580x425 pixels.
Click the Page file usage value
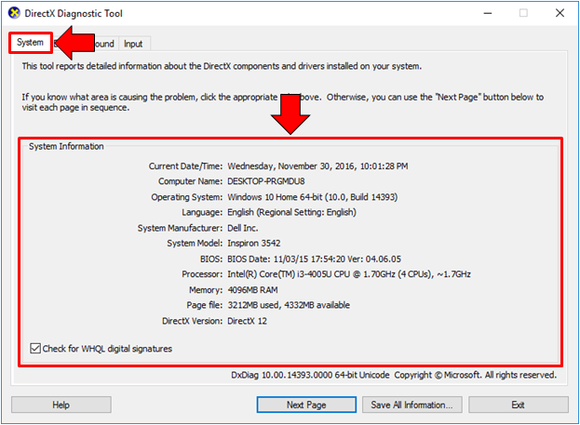coord(289,305)
